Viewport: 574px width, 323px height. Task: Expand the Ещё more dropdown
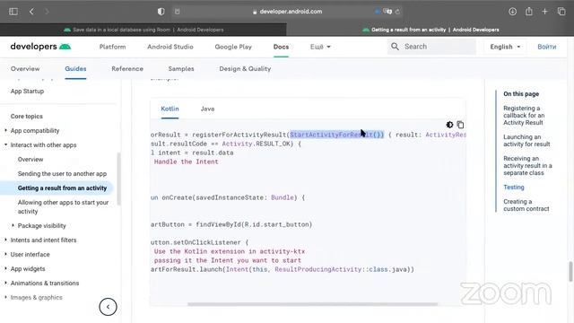[320, 47]
